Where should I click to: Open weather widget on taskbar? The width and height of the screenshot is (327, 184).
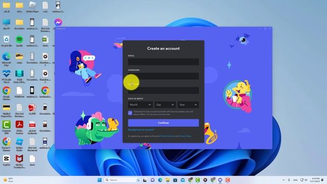(x=8, y=180)
